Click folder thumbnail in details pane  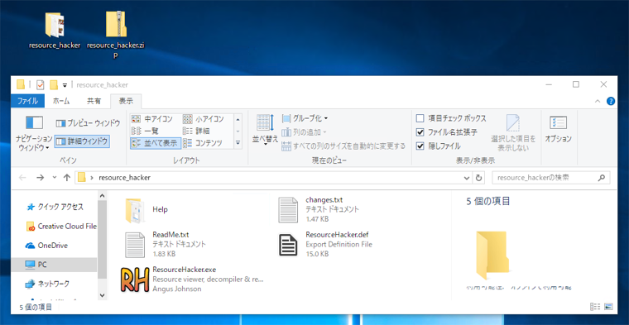point(492,256)
